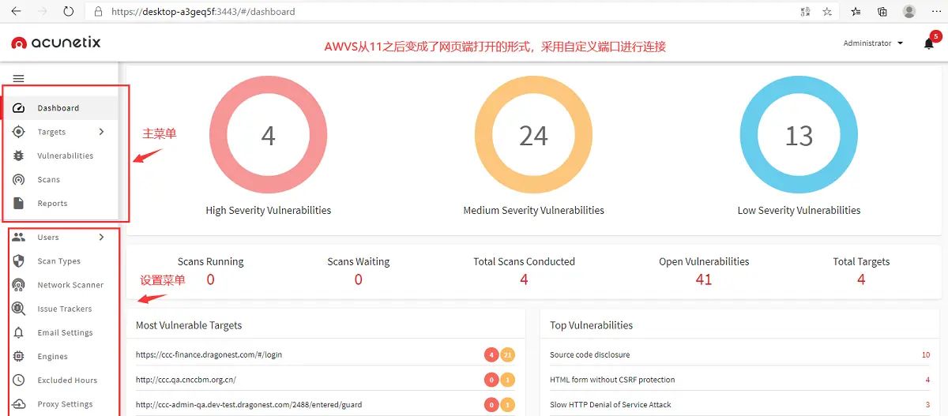The height and width of the screenshot is (416, 948).
Task: Click the browser refresh button
Action: [68, 12]
